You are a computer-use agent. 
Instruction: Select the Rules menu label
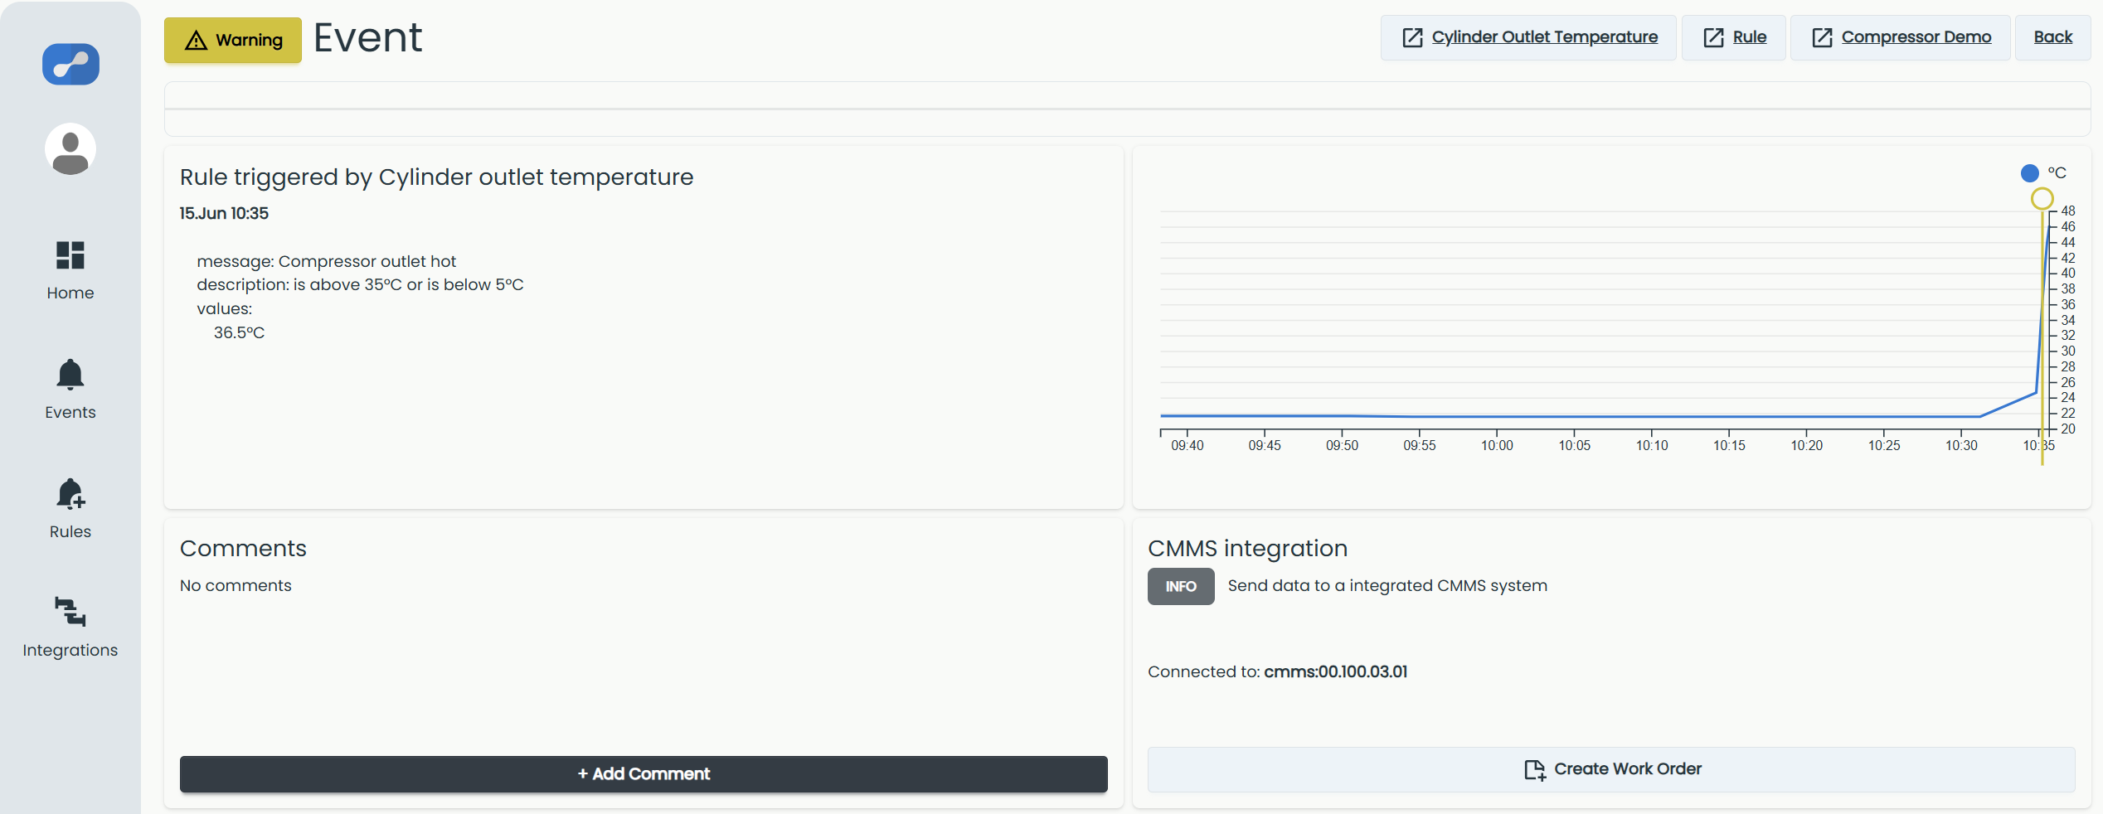point(70,532)
